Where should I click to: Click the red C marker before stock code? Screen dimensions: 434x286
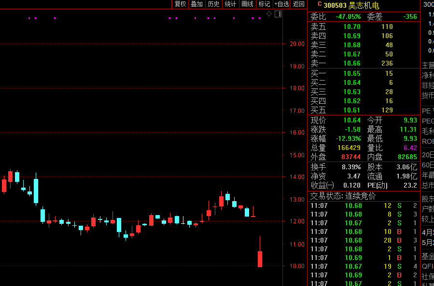(x=320, y=4)
